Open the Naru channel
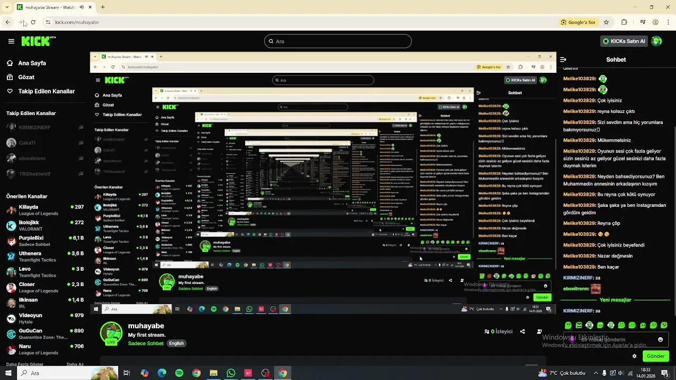 (x=45, y=349)
